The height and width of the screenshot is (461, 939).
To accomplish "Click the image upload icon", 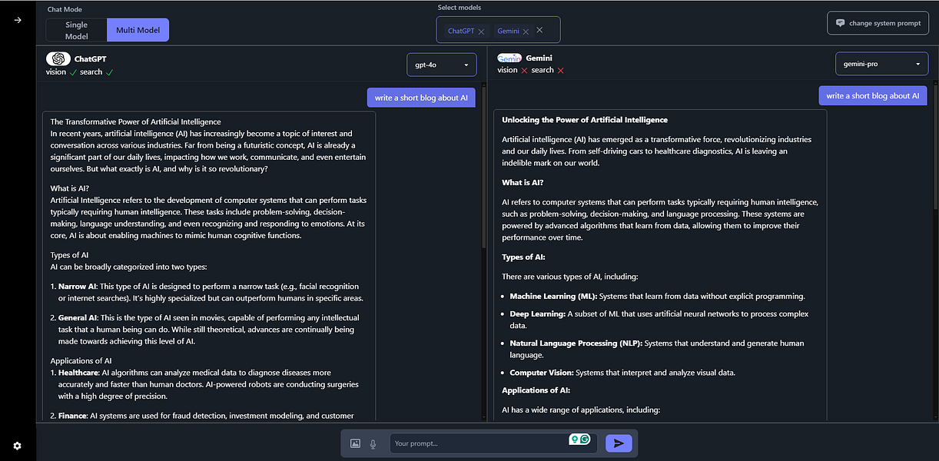I will click(355, 443).
